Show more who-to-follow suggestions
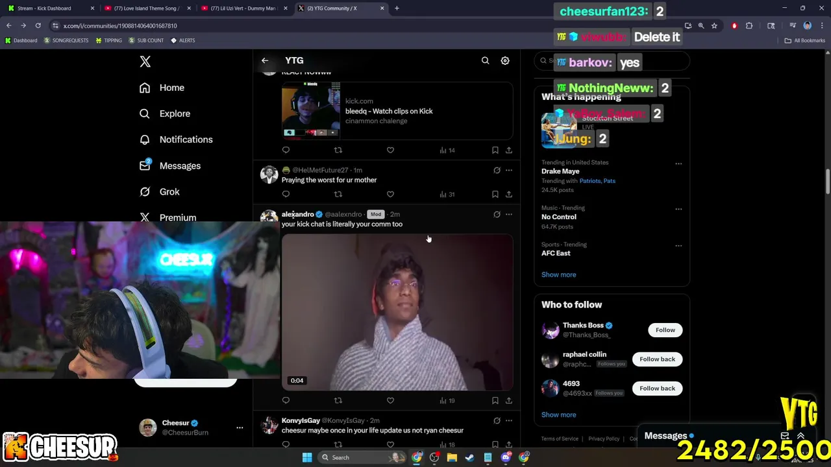The image size is (831, 467). 558,414
